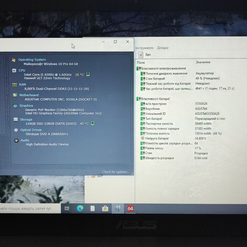247x247 pixels.
Task: Click the Graphics monitor icon in Speccy
Action: pos(15,106)
